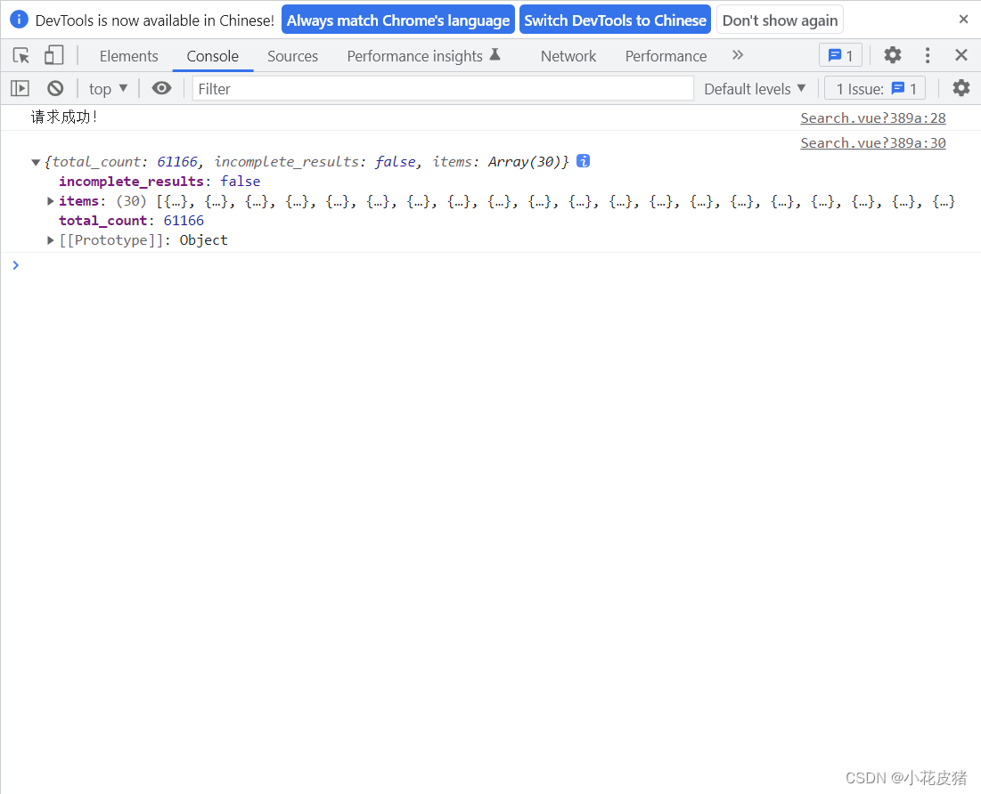Screen dimensions: 981x794
Task: Click Always match Chrome's language button
Action: click(x=398, y=20)
